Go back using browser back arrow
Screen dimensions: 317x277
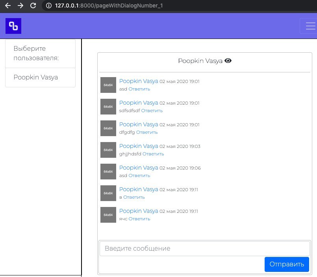8,6
